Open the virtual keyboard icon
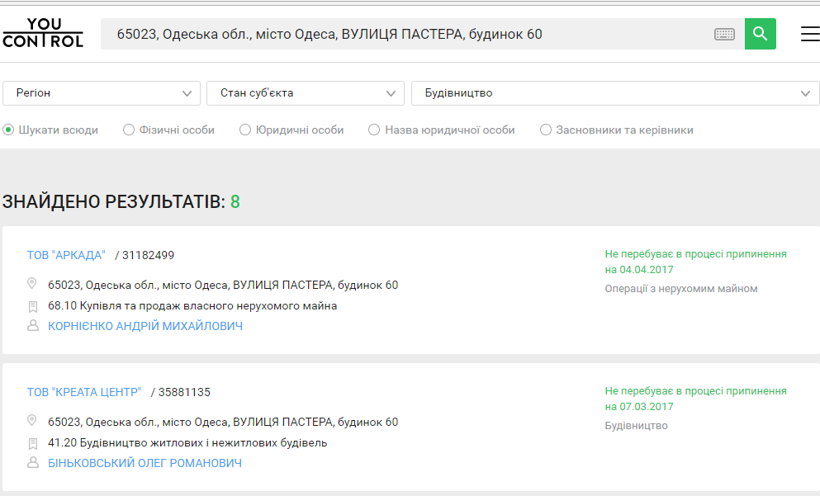820x496 pixels. (724, 34)
